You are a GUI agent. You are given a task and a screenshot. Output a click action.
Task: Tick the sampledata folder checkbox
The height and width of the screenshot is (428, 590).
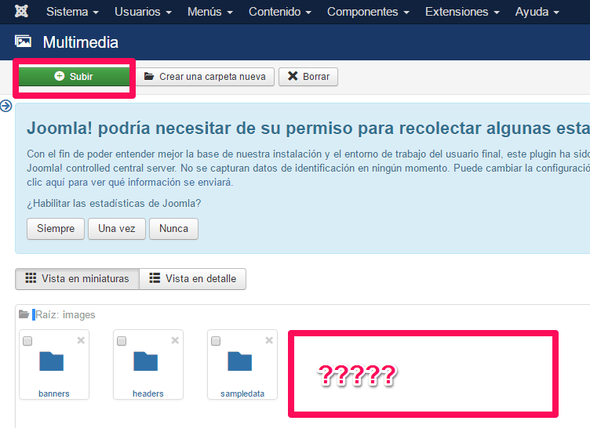point(216,341)
